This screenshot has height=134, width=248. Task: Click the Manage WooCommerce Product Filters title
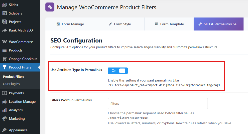tap(107, 7)
